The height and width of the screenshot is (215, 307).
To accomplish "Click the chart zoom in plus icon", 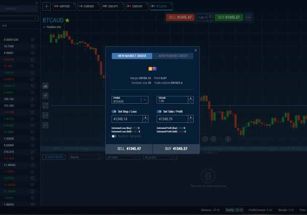I will coord(213,138).
